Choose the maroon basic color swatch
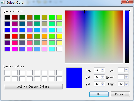Screen dimensions: 134x101 point(7,36)
